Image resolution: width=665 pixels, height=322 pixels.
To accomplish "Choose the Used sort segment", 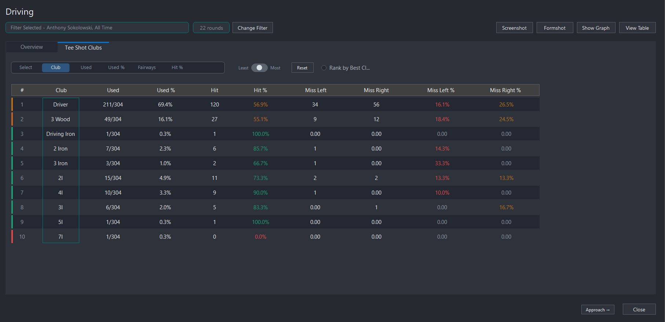I will click(86, 68).
